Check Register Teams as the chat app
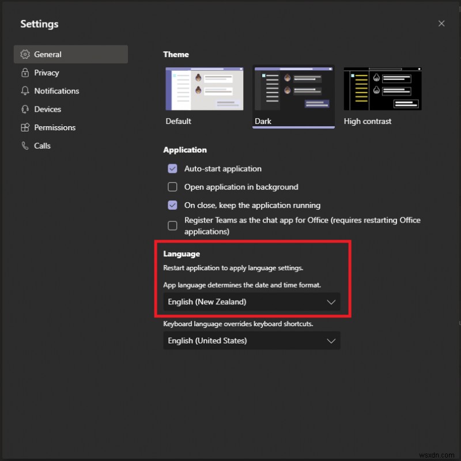The width and height of the screenshot is (461, 461). pyautogui.click(x=172, y=225)
